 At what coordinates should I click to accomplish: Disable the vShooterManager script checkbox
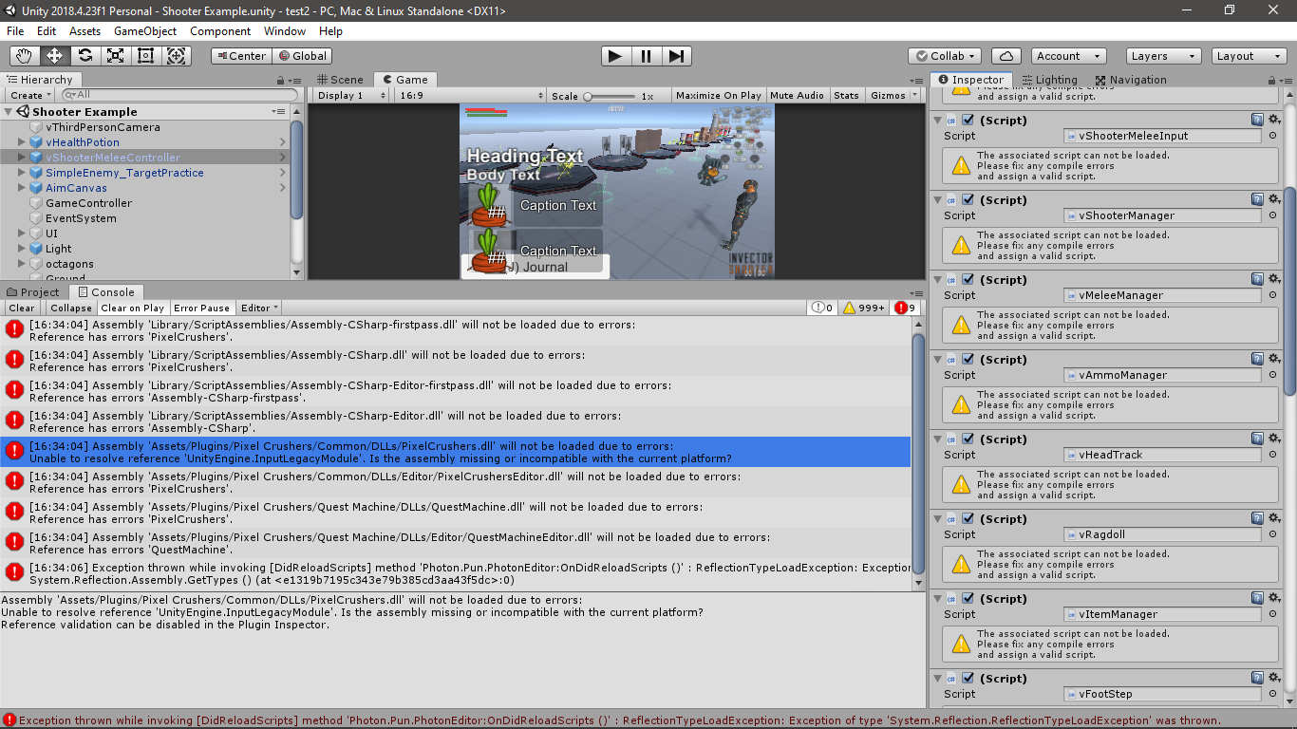click(968, 200)
